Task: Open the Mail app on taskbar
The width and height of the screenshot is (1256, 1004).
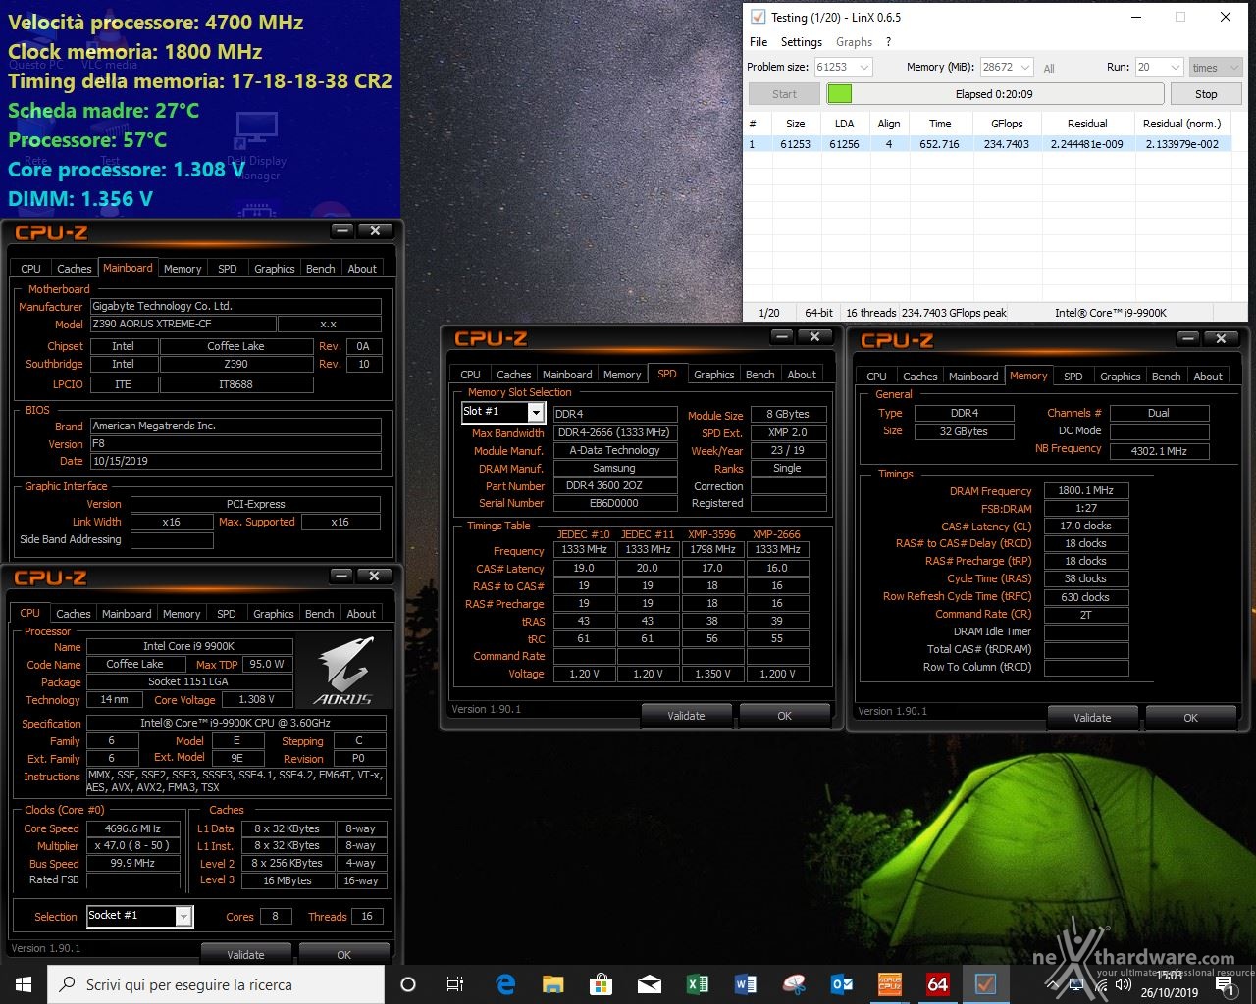Action: (649, 984)
